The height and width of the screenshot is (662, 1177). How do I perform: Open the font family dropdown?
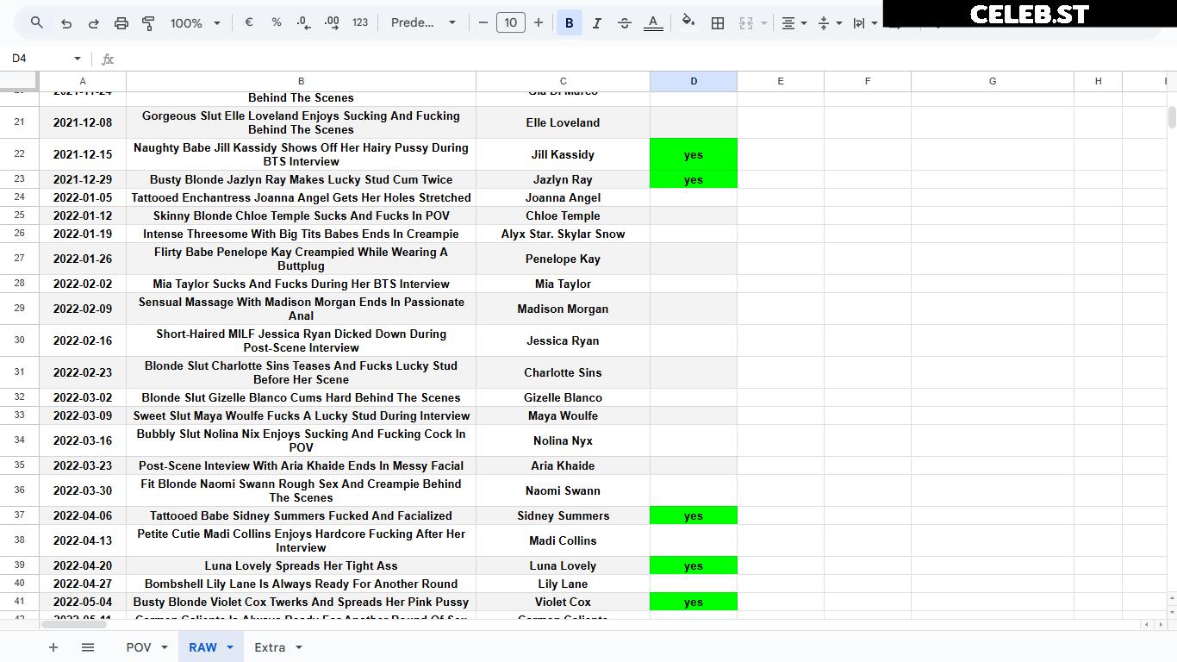click(x=423, y=23)
